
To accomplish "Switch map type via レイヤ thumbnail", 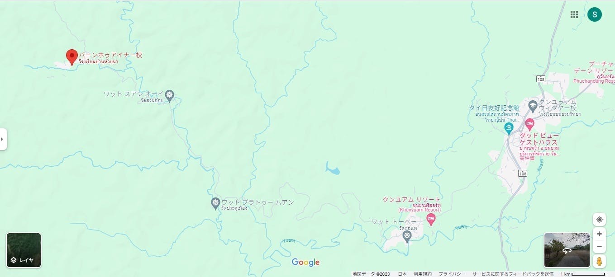I will [x=24, y=250].
